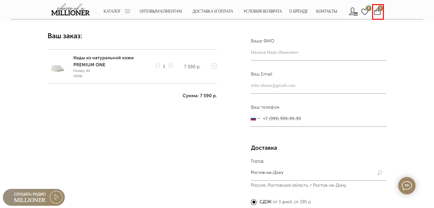Open the Контакты link
This screenshot has width=434, height=208.
pyautogui.click(x=326, y=11)
